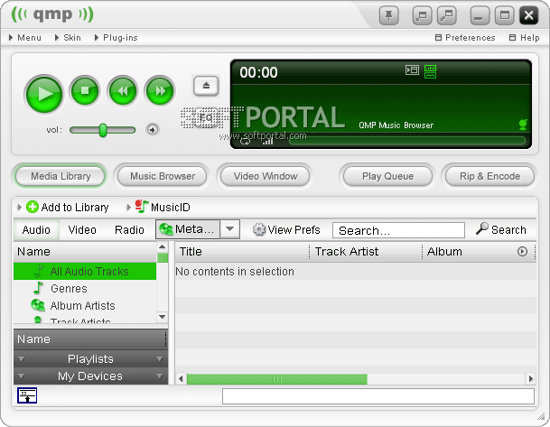This screenshot has width=550, height=427.
Task: Sort by the Title column header
Action: pos(242,251)
